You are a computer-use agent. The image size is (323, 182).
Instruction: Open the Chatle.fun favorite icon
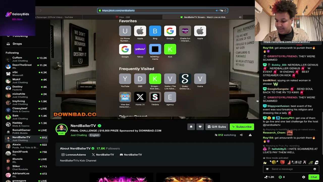tap(185, 31)
